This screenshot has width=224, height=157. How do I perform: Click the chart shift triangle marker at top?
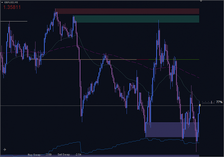[x=201, y=1]
